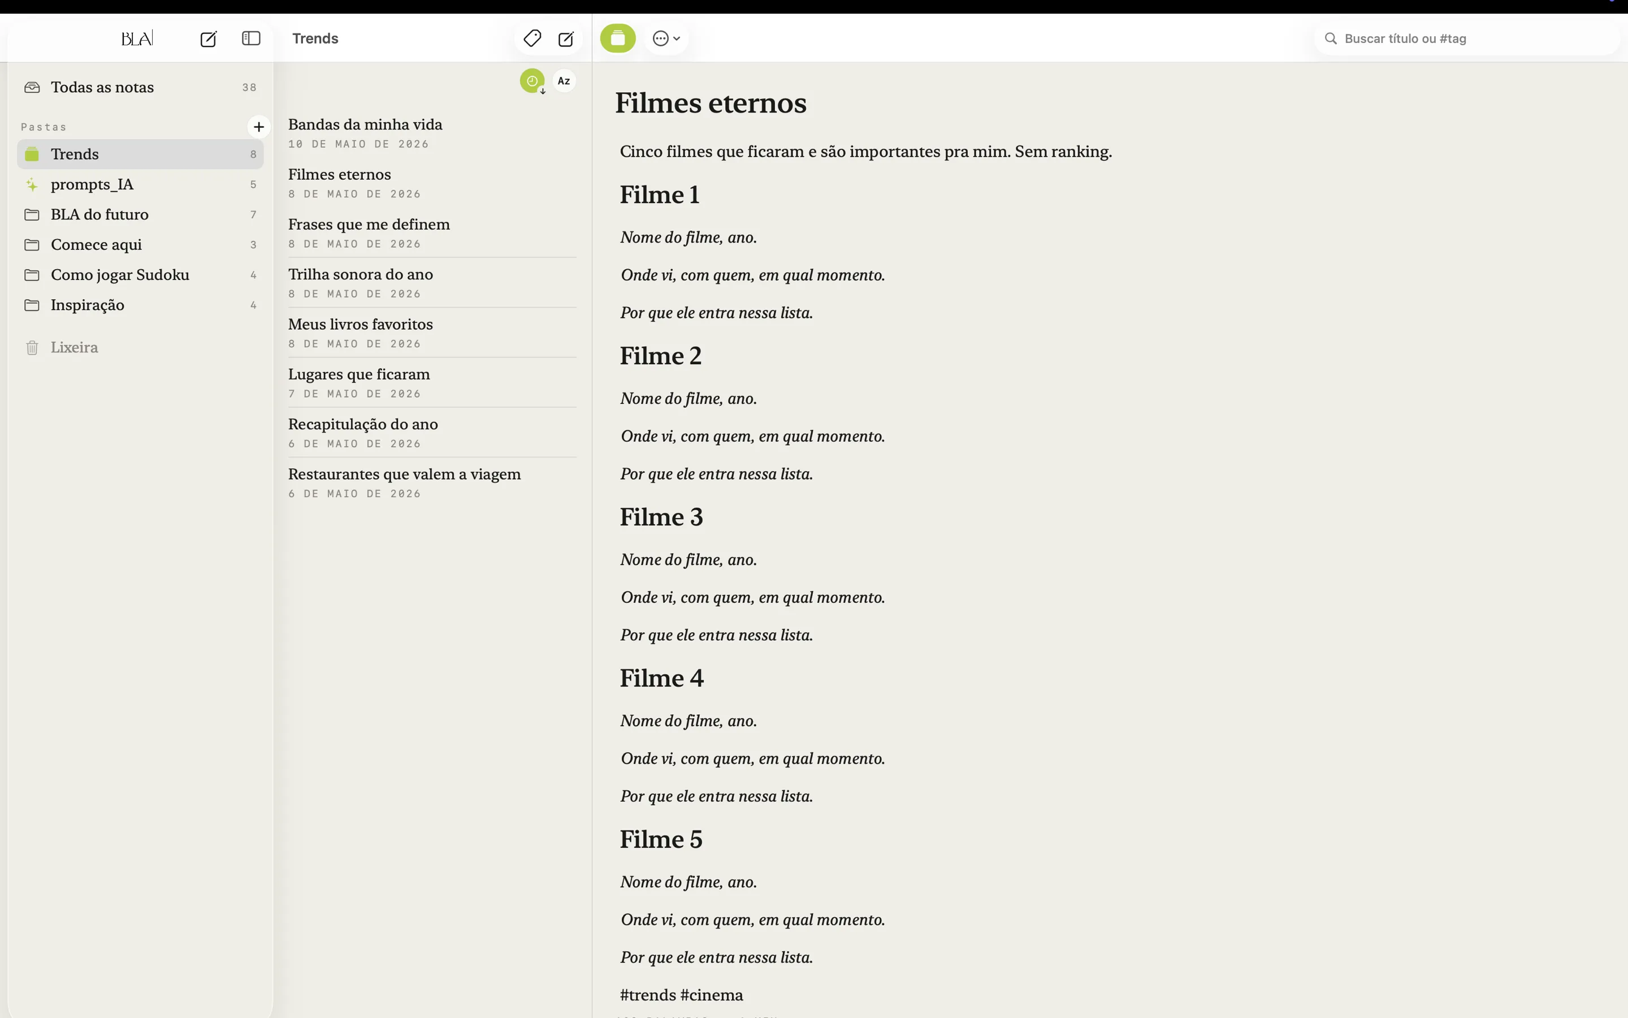Focus the Buscar título ou #tag field
This screenshot has height=1018, width=1628.
1466,38
